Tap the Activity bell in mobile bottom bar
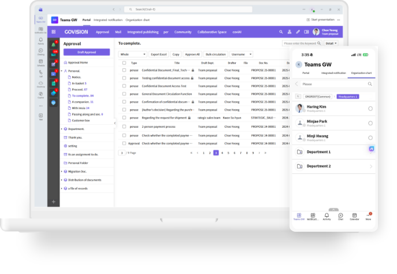Image resolution: width=397 pixels, height=274 pixels. (x=326, y=216)
